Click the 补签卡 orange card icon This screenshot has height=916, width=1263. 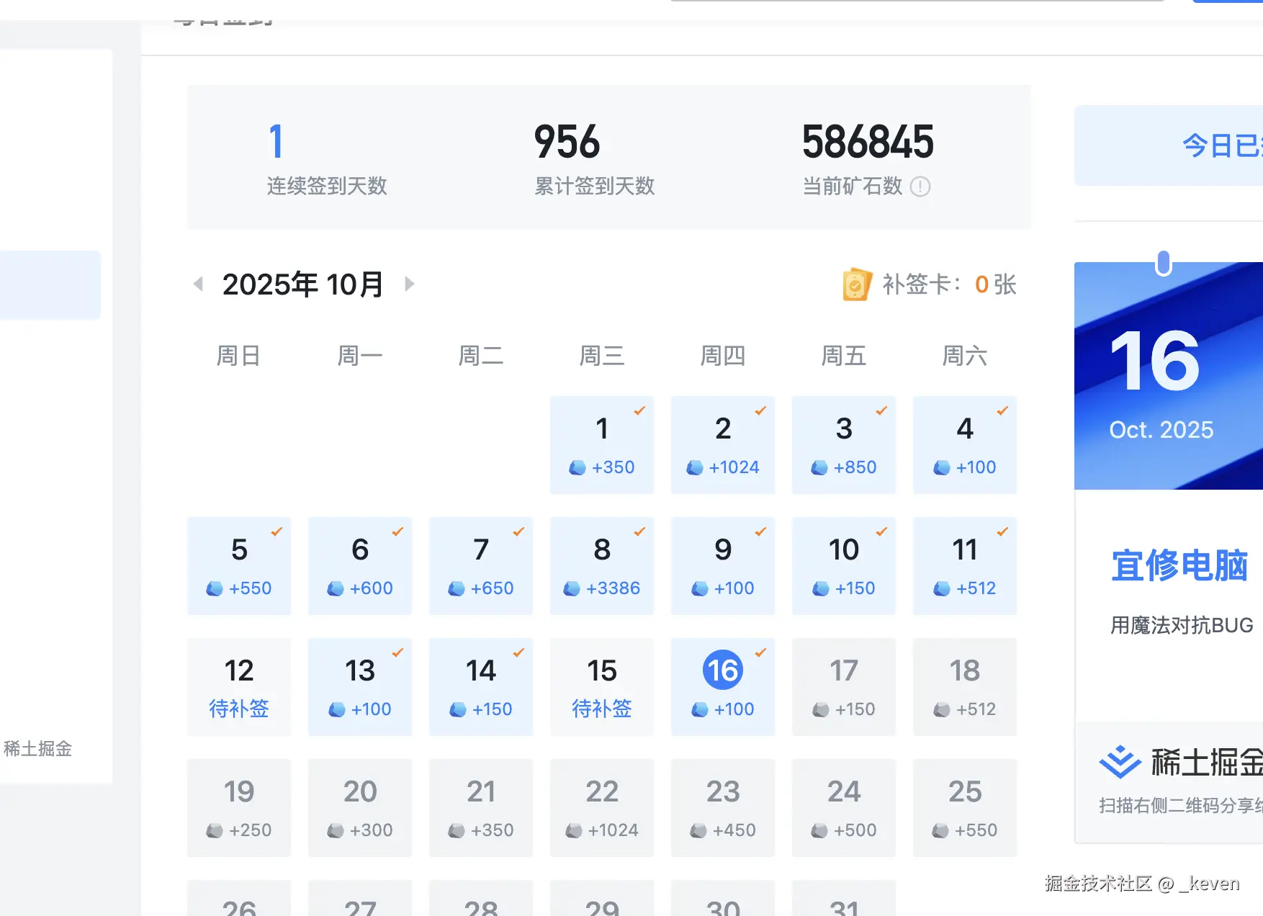[x=855, y=284]
